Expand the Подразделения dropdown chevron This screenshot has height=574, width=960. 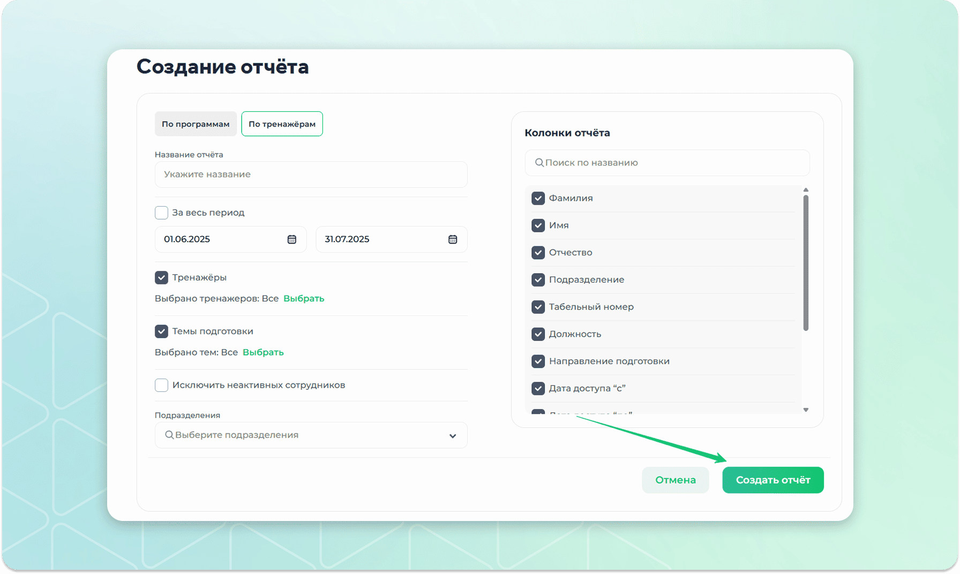tap(453, 436)
